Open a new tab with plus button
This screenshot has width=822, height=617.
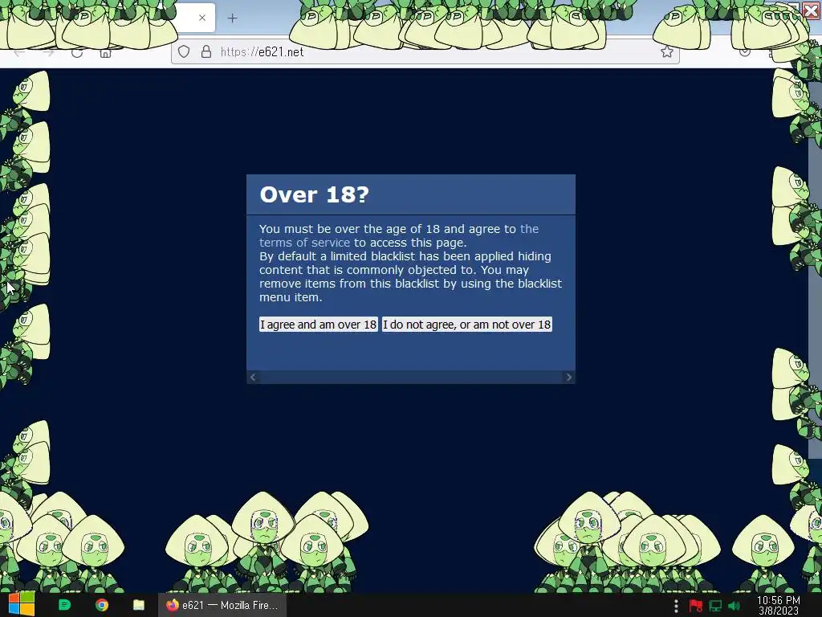(232, 18)
